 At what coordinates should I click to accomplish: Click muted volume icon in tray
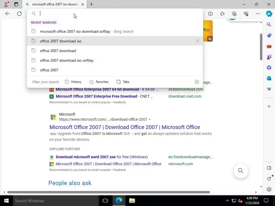point(240,201)
